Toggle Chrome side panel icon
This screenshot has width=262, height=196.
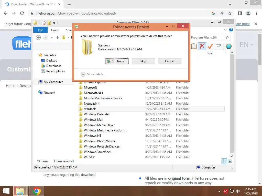point(240,13)
